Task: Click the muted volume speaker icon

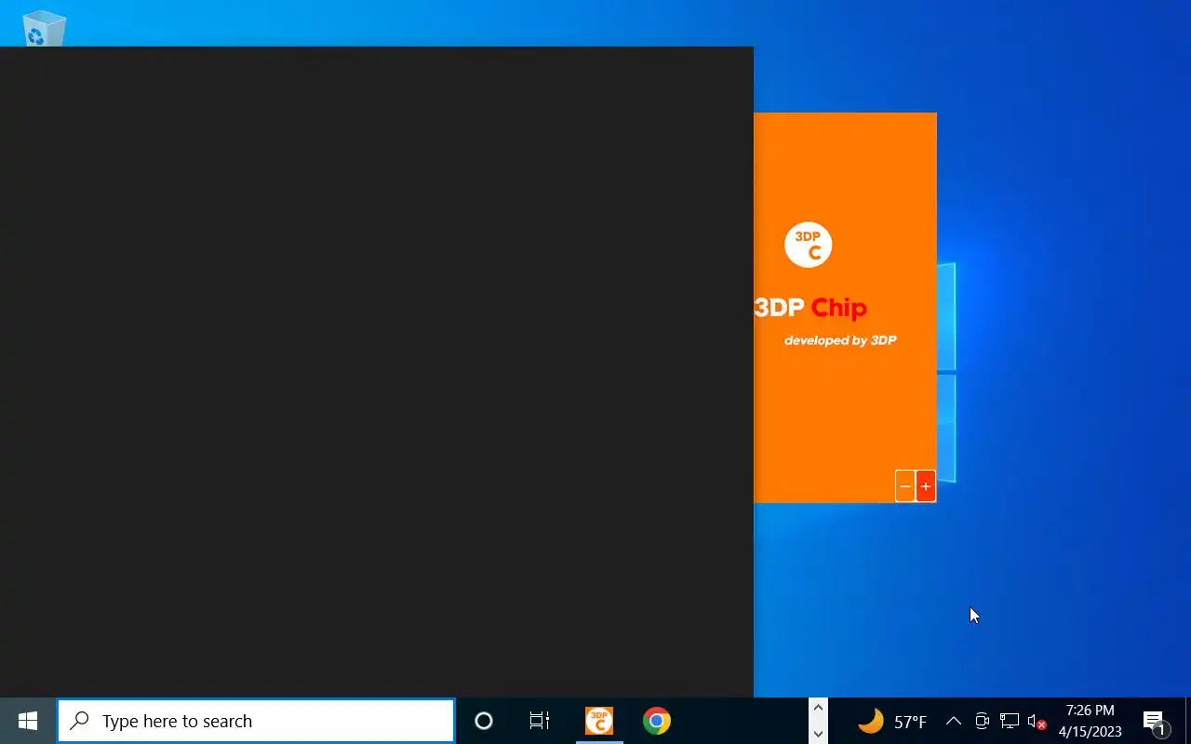Action: (x=1037, y=721)
